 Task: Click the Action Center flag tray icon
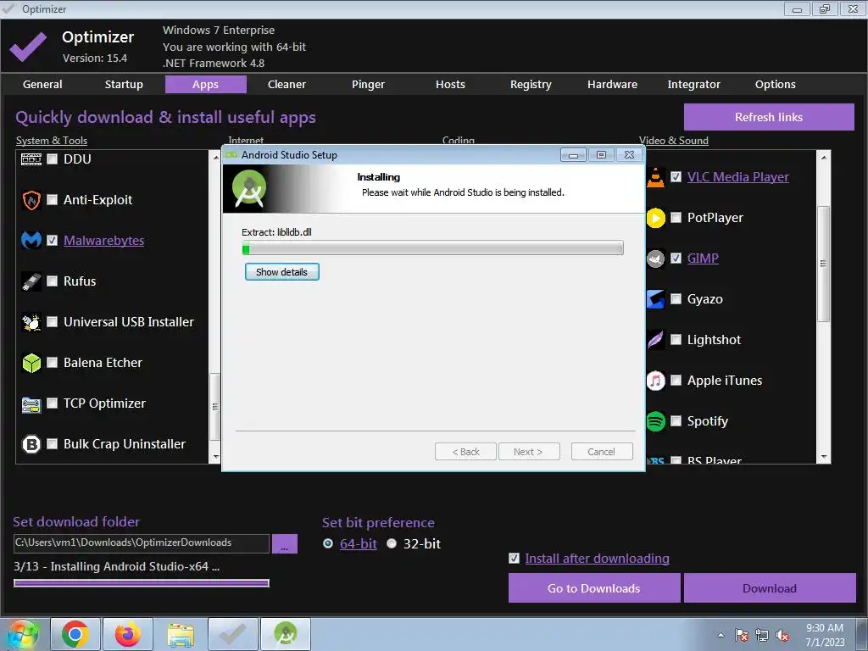tap(742, 636)
